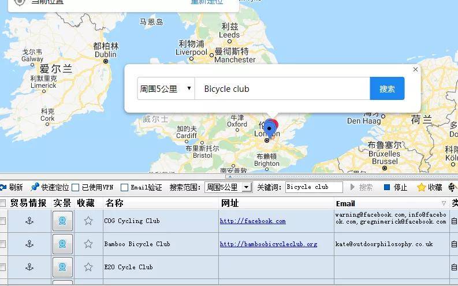The height and width of the screenshot is (286, 458).
Task: Click the Brighton label on map
Action: pyautogui.click(x=267, y=164)
